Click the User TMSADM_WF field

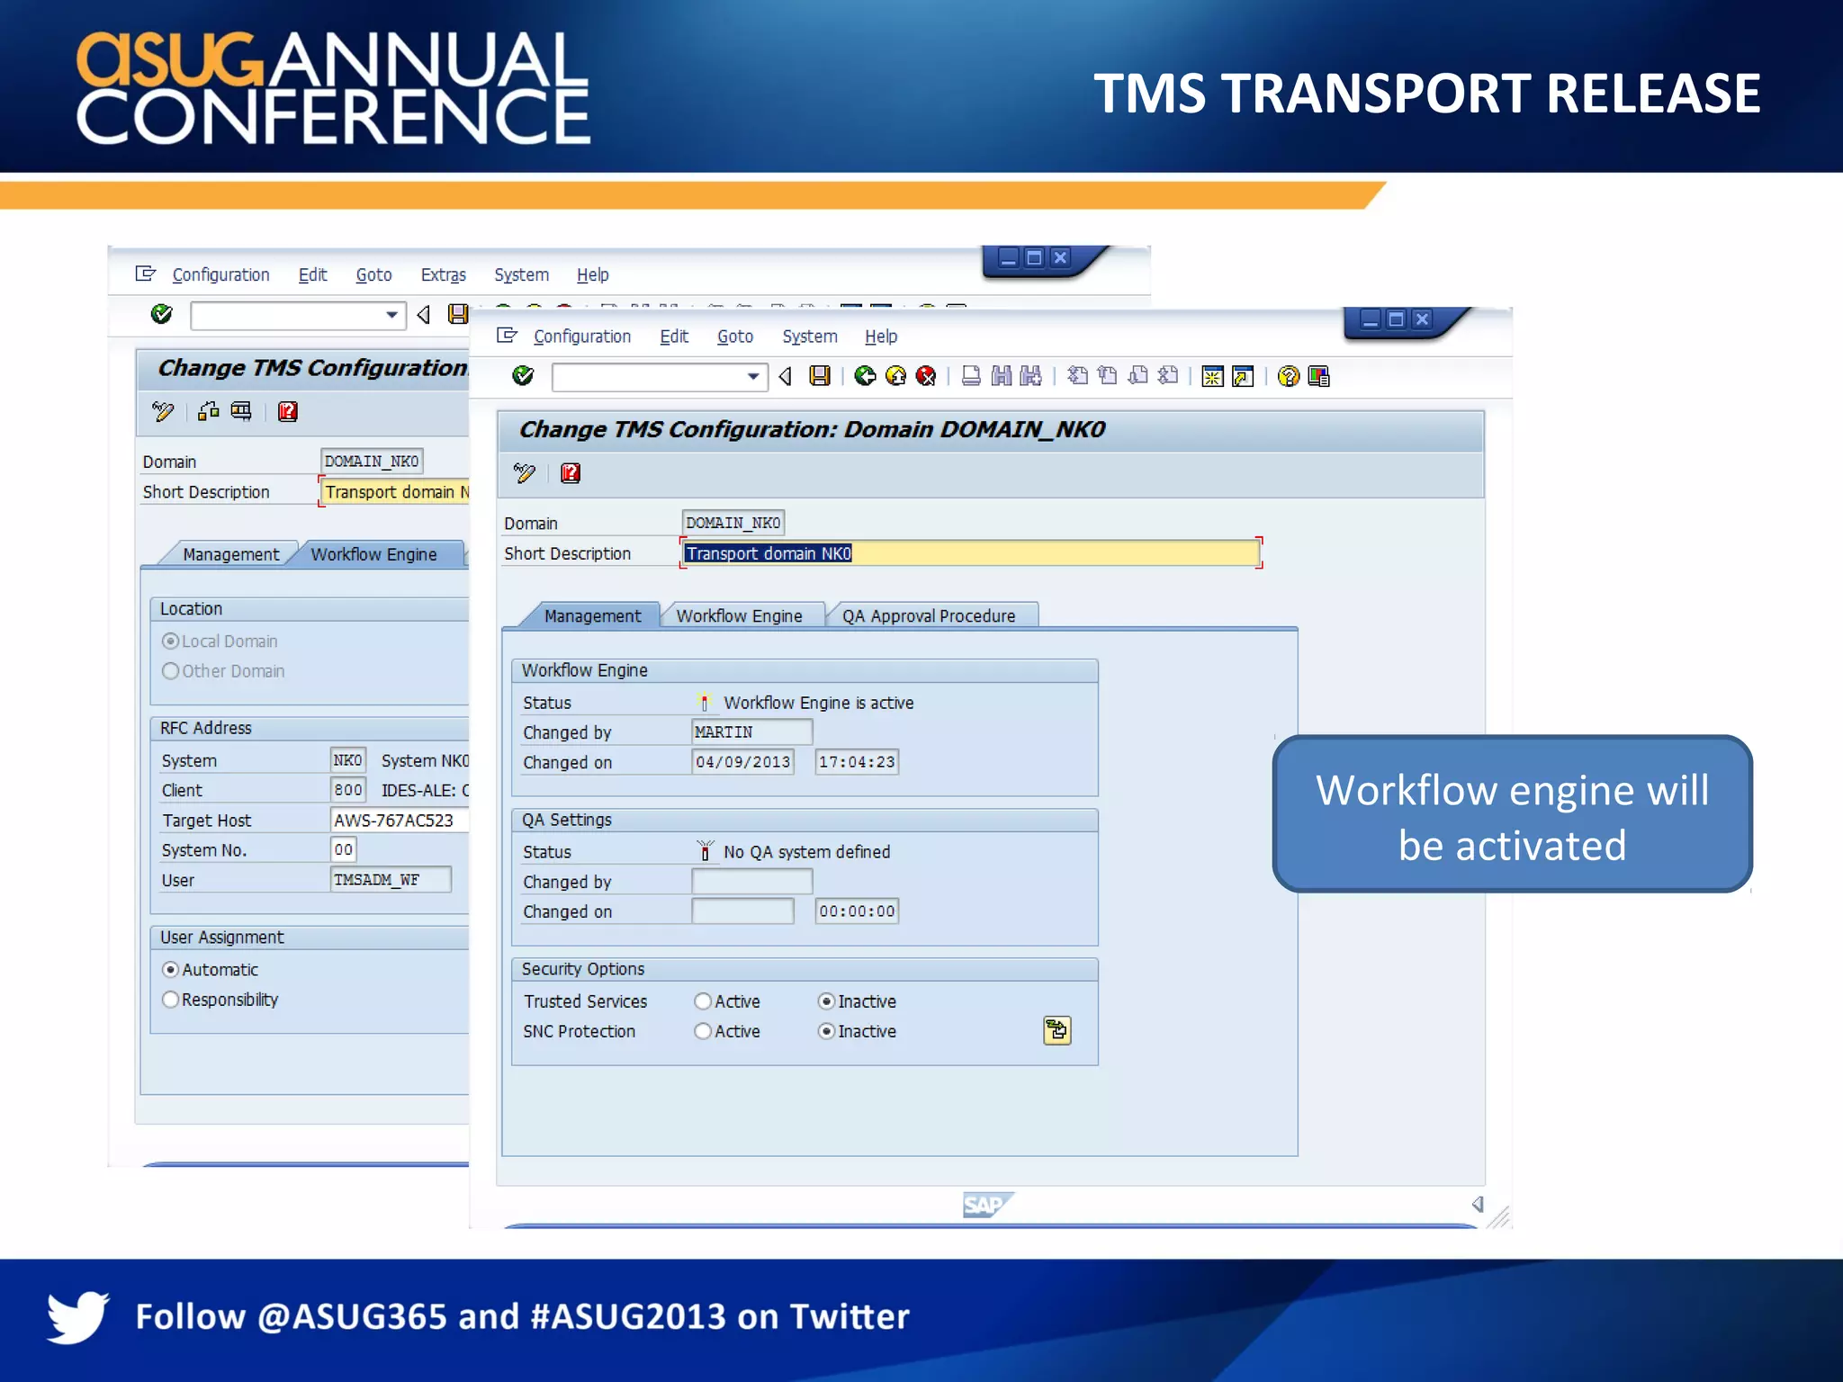(x=391, y=880)
